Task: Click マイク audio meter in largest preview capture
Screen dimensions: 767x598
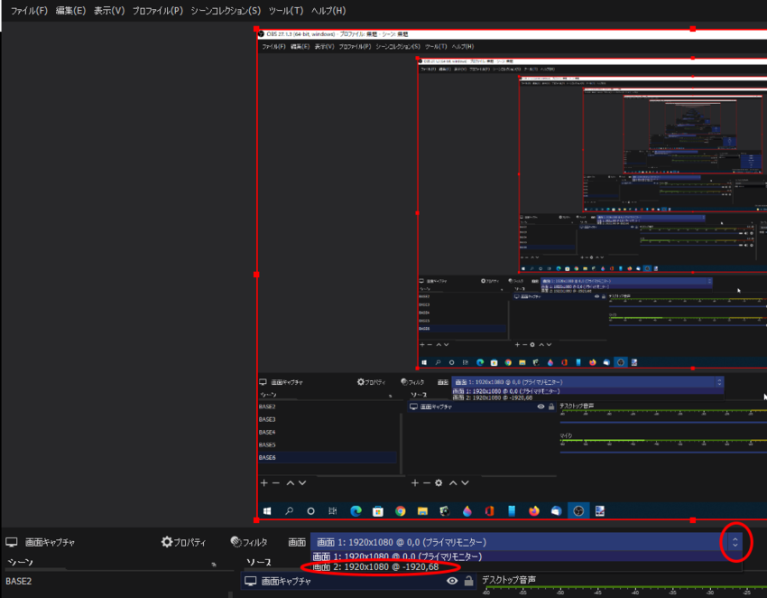Action: (x=663, y=442)
